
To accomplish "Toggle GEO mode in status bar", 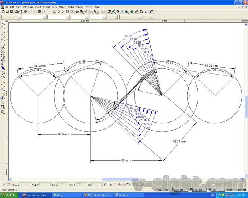I will [165, 190].
